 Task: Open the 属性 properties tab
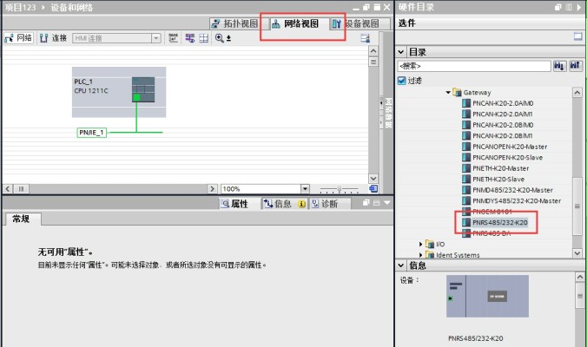click(x=234, y=204)
